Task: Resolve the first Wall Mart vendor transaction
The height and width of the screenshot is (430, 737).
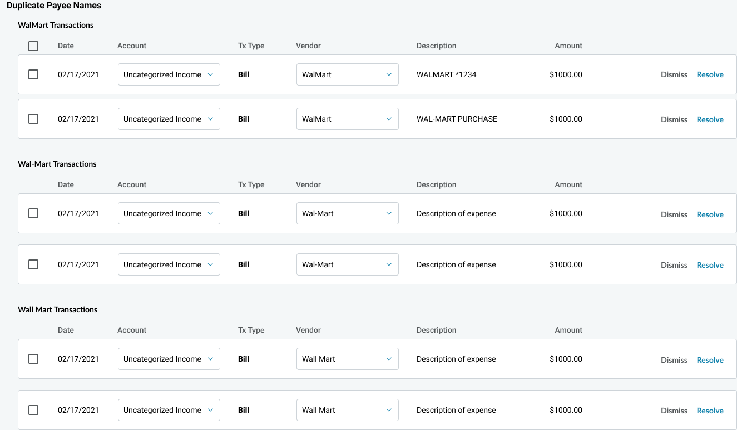Action: click(710, 360)
